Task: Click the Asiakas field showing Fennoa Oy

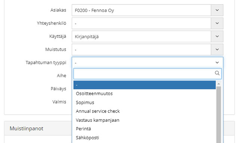Action: click(x=142, y=10)
